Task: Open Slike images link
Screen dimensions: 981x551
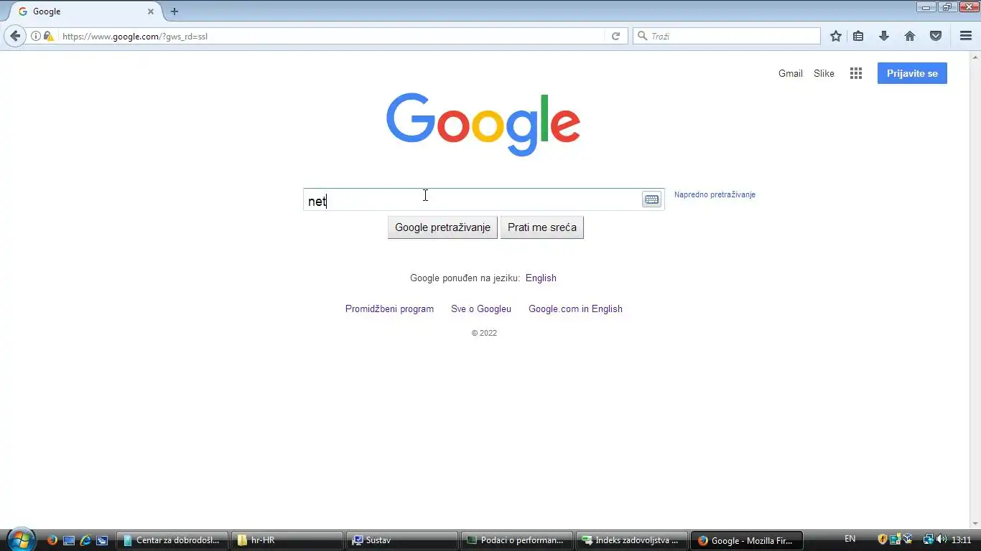Action: click(x=824, y=73)
